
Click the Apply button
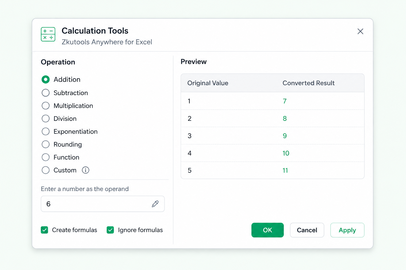click(x=347, y=230)
